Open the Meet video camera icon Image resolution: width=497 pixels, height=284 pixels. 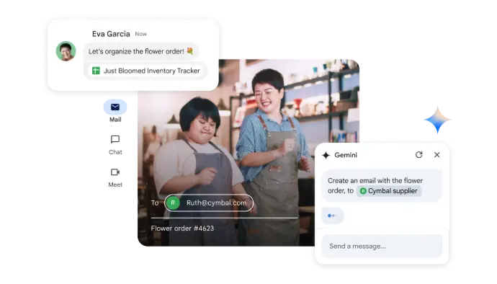[115, 172]
